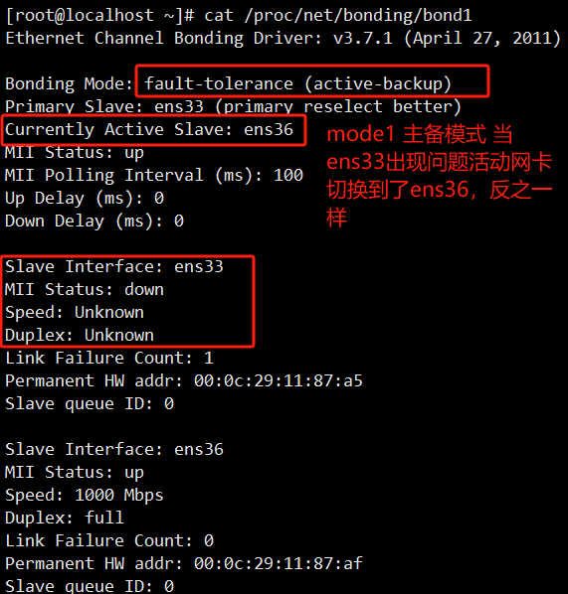Image resolution: width=568 pixels, height=594 pixels.
Task: Click the Ethernet Channel Bonding Driver version line
Action: (x=283, y=39)
